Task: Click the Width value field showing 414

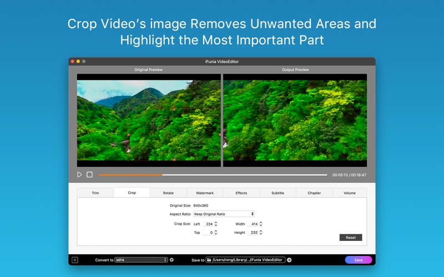Action: click(253, 224)
